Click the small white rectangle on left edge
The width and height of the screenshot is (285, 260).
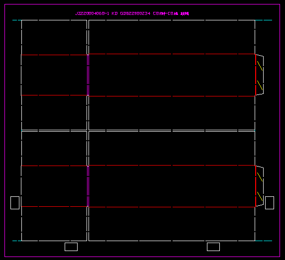(x=15, y=203)
